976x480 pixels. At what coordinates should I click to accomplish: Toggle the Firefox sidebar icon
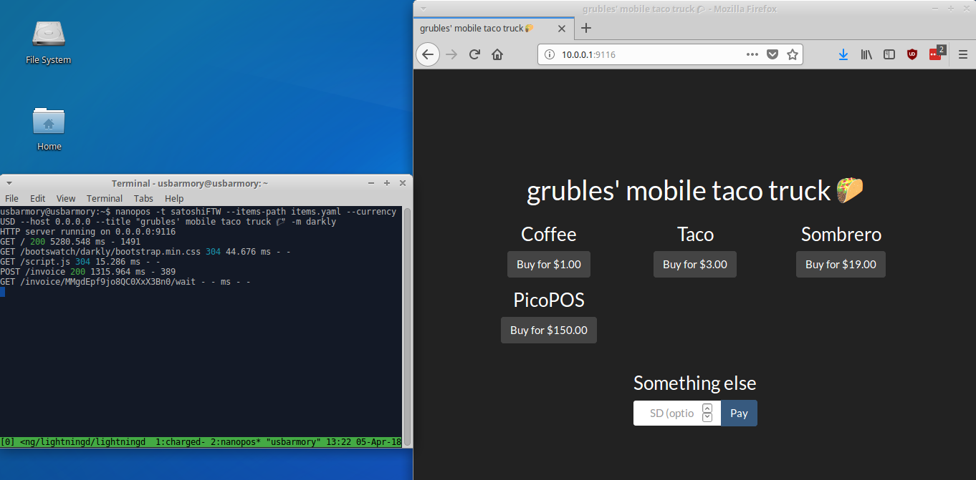pos(889,54)
